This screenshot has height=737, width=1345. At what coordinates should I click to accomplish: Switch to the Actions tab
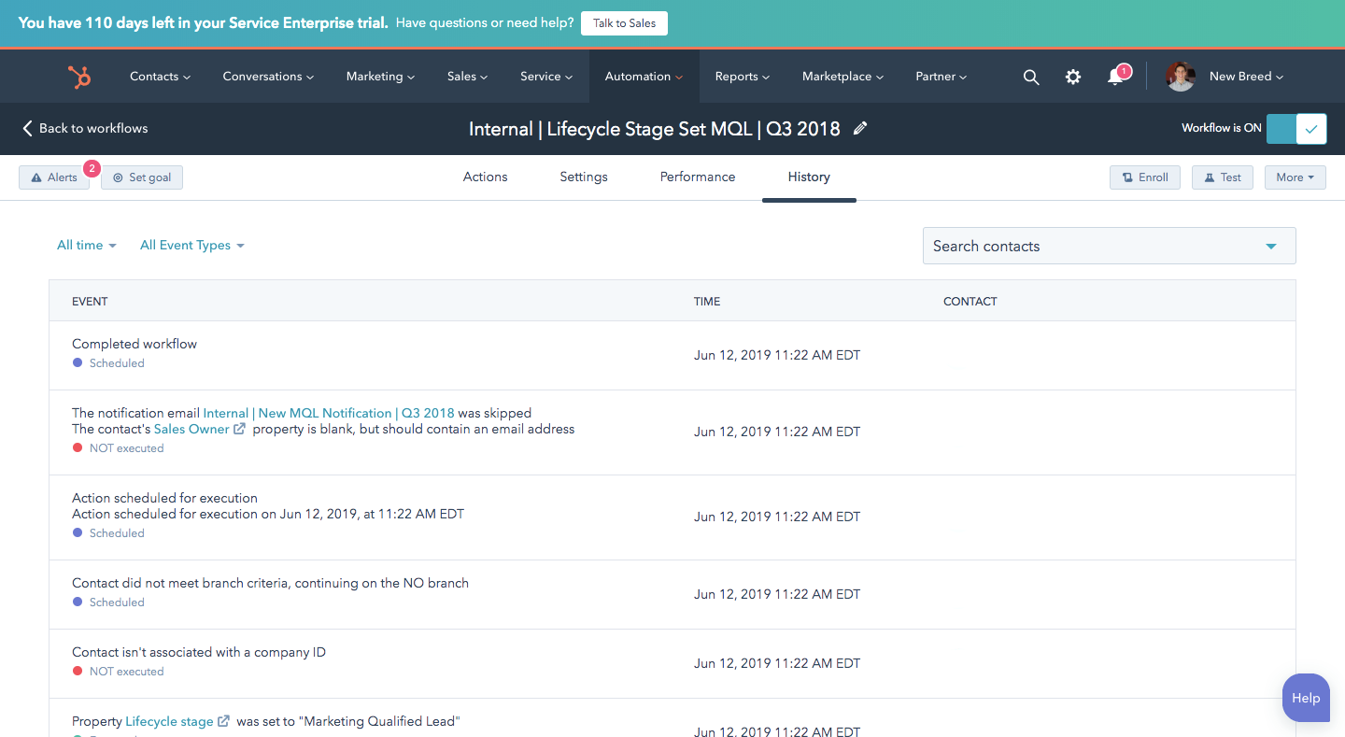tap(485, 177)
